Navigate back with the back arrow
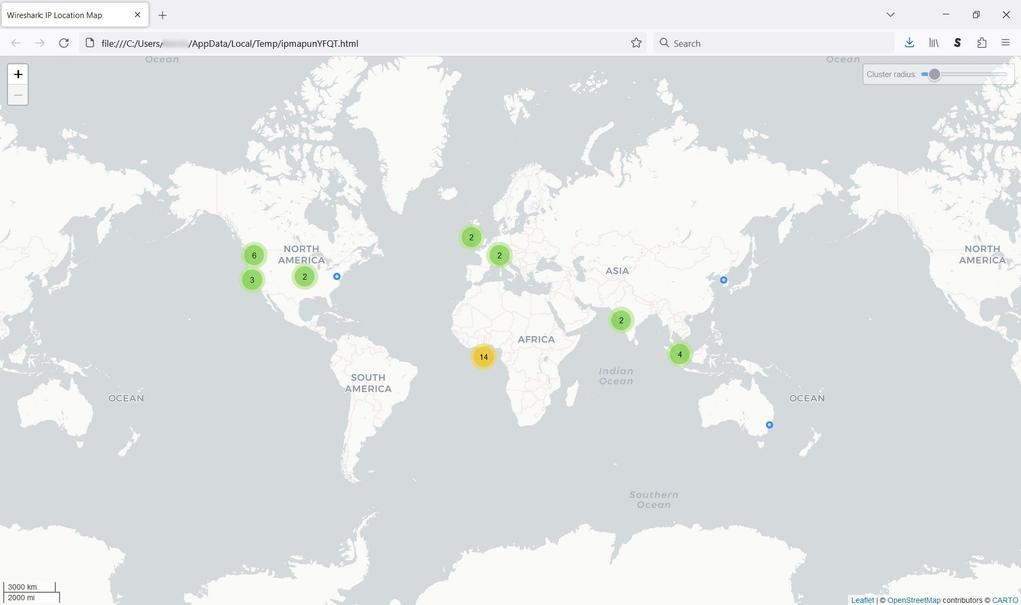1021x605 pixels. 16,43
